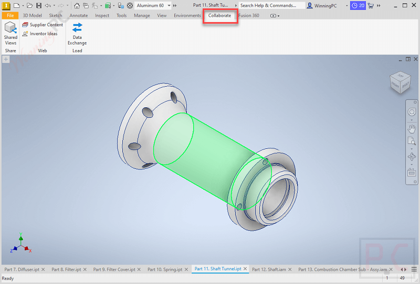This screenshot has height=284, width=420.
Task: Switch to the View ribbon tab
Action: pyautogui.click(x=162, y=16)
